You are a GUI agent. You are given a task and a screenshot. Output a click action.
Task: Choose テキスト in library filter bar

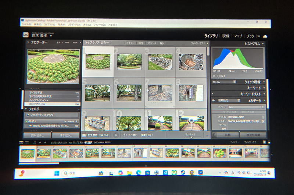click(x=130, y=43)
